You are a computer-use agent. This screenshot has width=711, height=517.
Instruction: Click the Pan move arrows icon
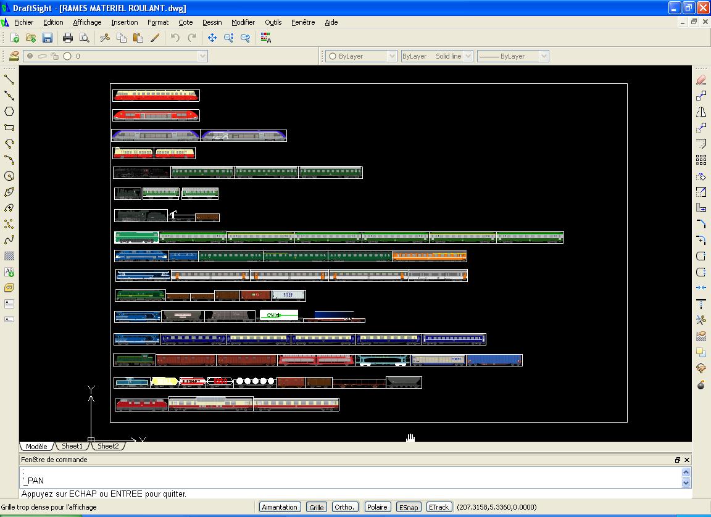212,38
